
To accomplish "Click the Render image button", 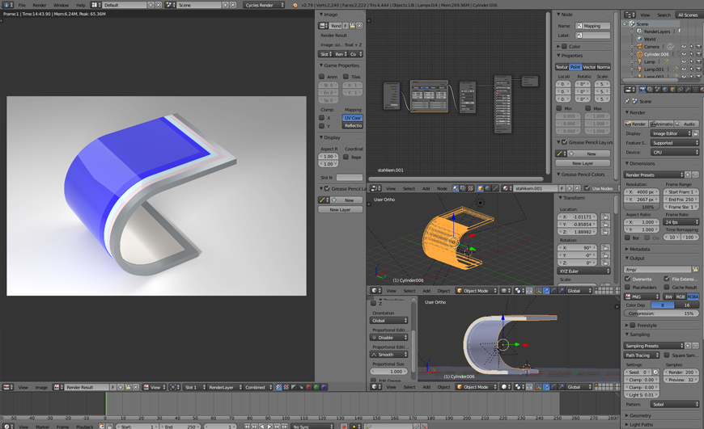I will click(x=636, y=124).
